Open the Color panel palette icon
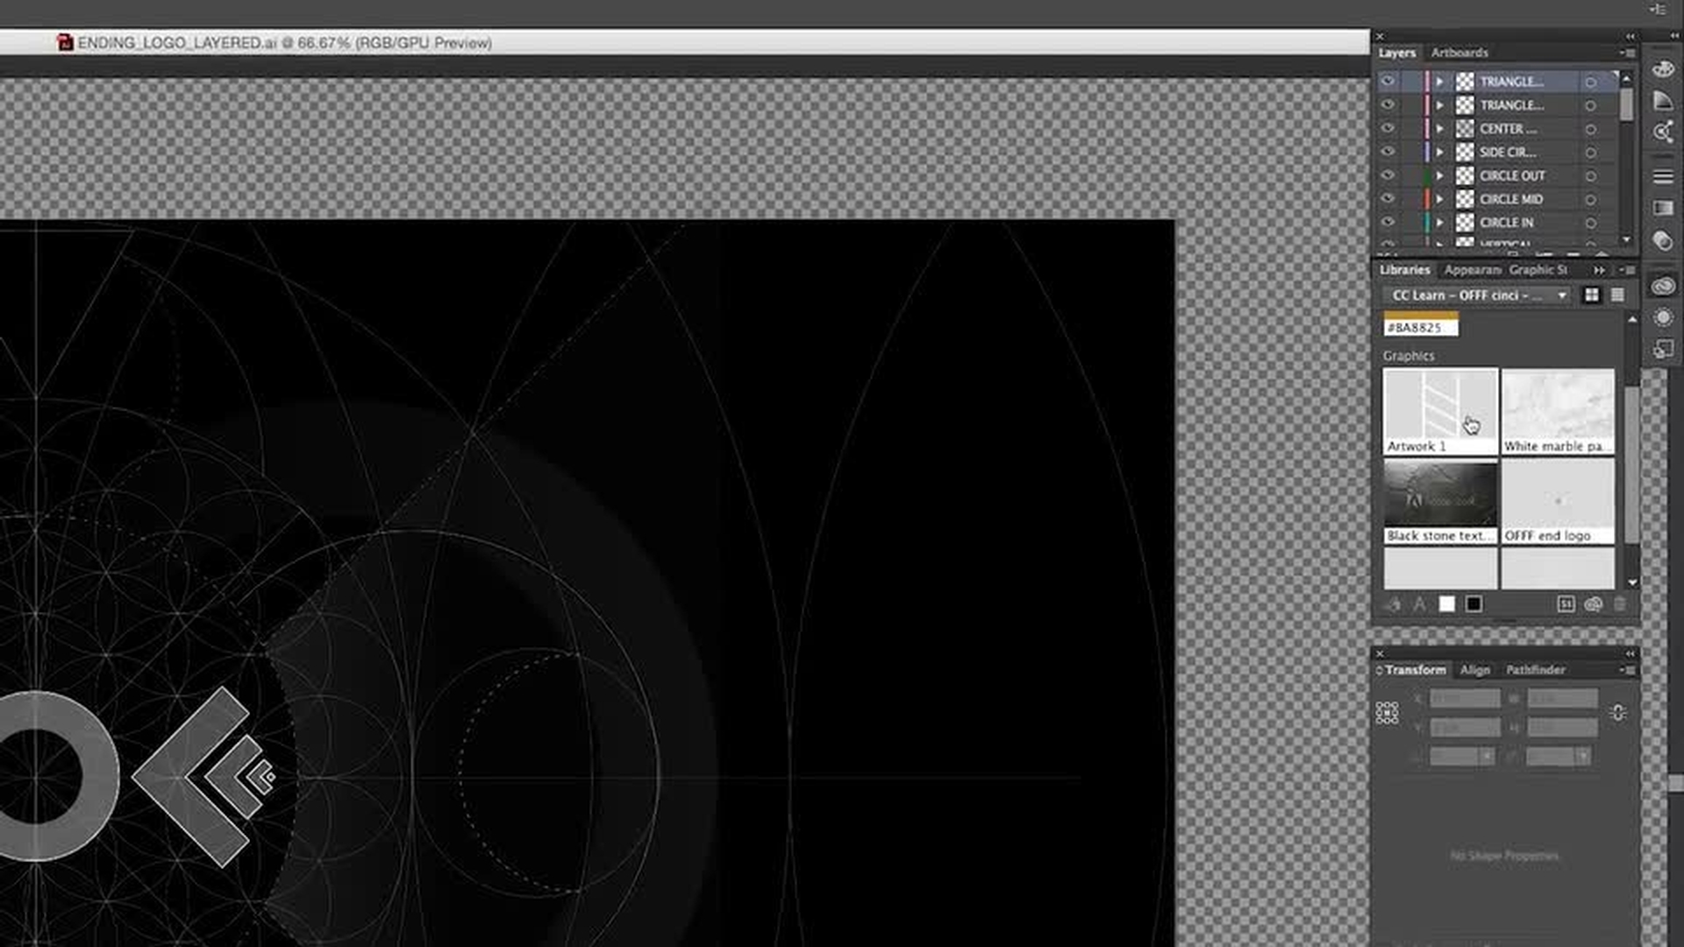Screen dimensions: 1684x947 pos(1663,69)
